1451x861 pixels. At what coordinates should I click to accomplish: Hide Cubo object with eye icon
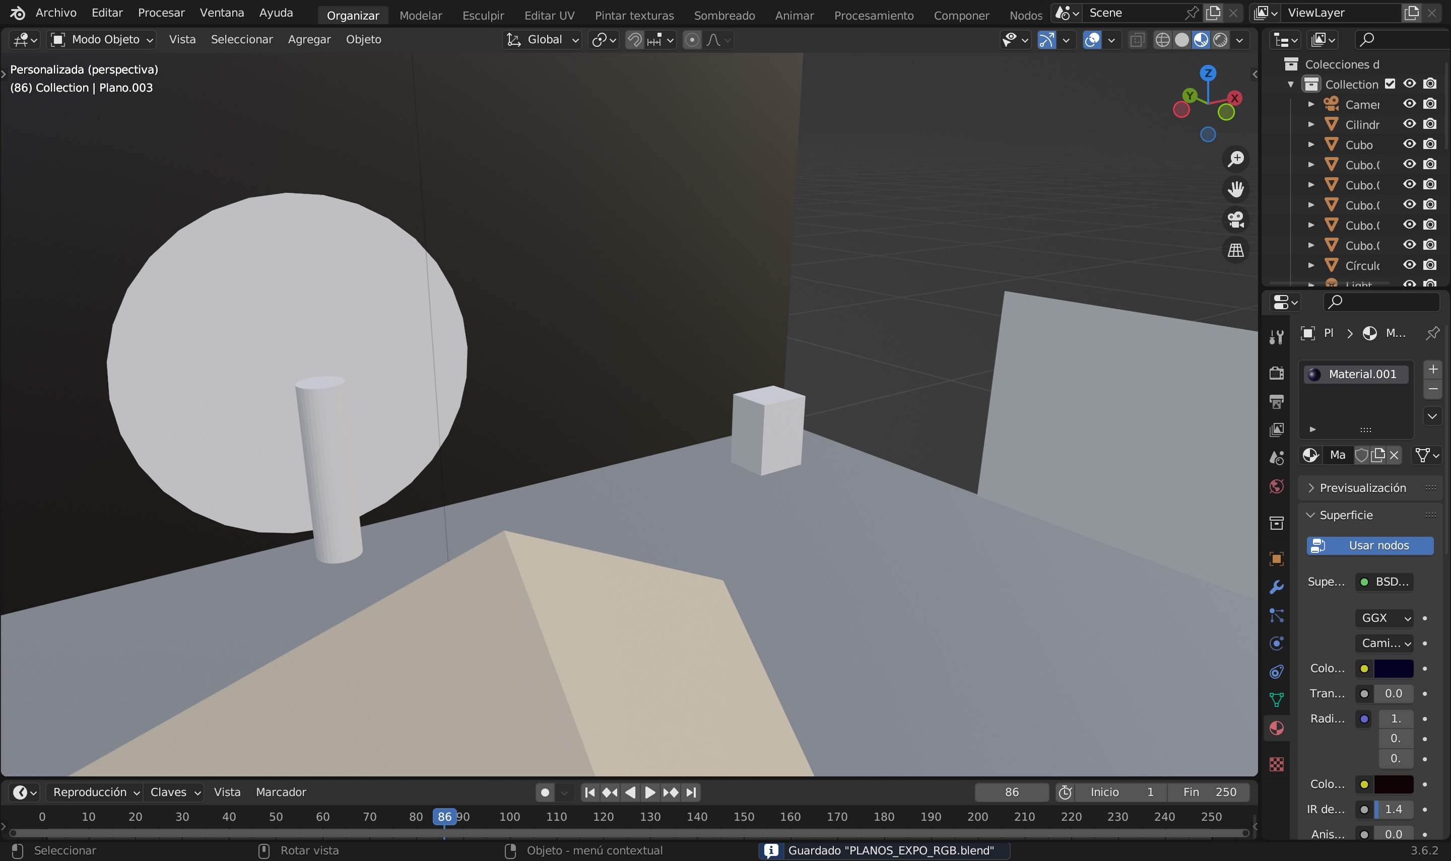1409,144
